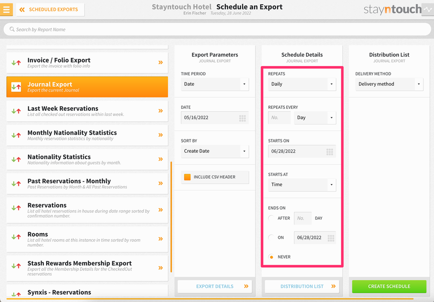Image resolution: width=434 pixels, height=302 pixels.
Task: Click Stash Rewards Membership Export arrows icon
Action: click(16, 266)
